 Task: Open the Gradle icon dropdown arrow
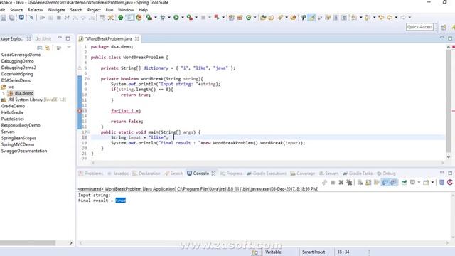click(x=255, y=18)
